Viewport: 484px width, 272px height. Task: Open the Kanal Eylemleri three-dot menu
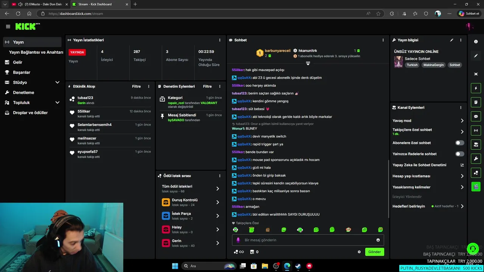pos(461,108)
